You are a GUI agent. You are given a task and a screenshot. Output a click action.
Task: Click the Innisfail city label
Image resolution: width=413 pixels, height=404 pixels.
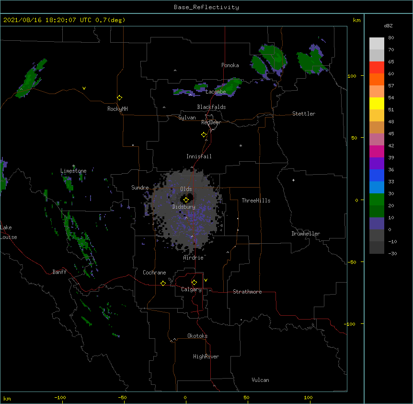199,156
